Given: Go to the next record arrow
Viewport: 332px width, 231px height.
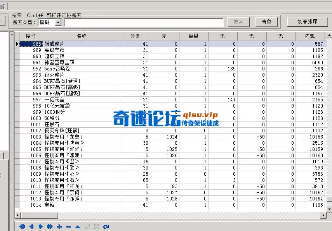Looking at the screenshot, I should point(41,226).
